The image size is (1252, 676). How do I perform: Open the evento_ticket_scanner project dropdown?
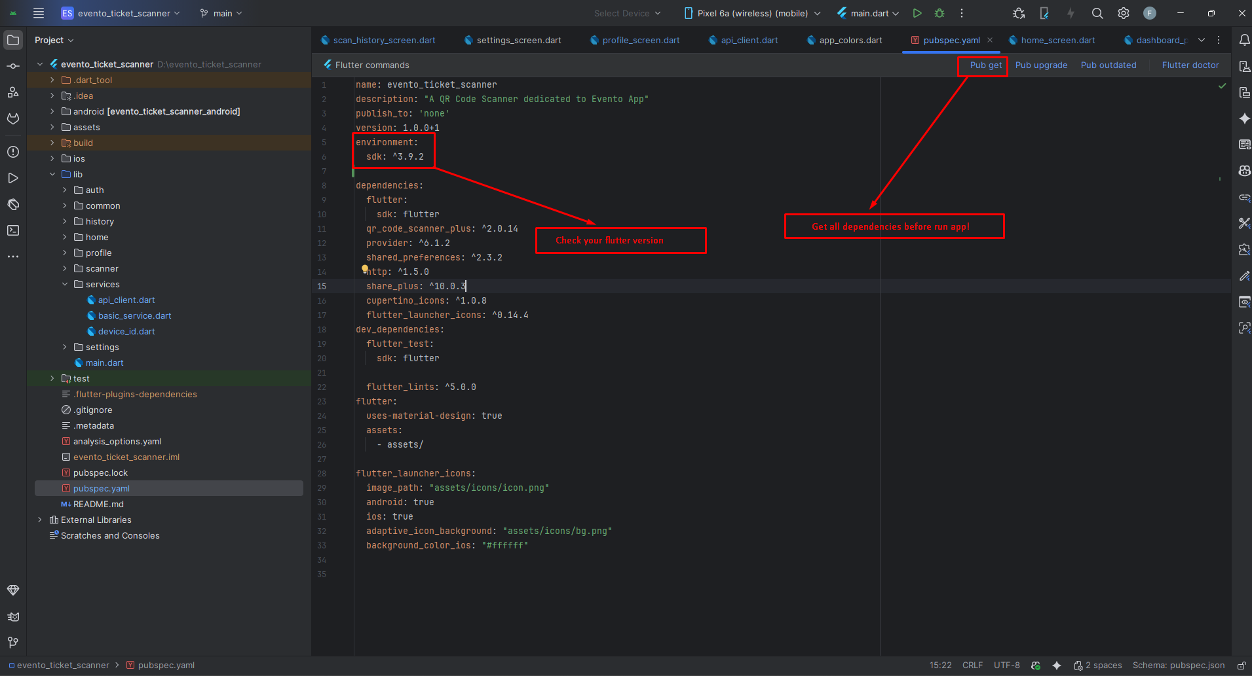121,13
